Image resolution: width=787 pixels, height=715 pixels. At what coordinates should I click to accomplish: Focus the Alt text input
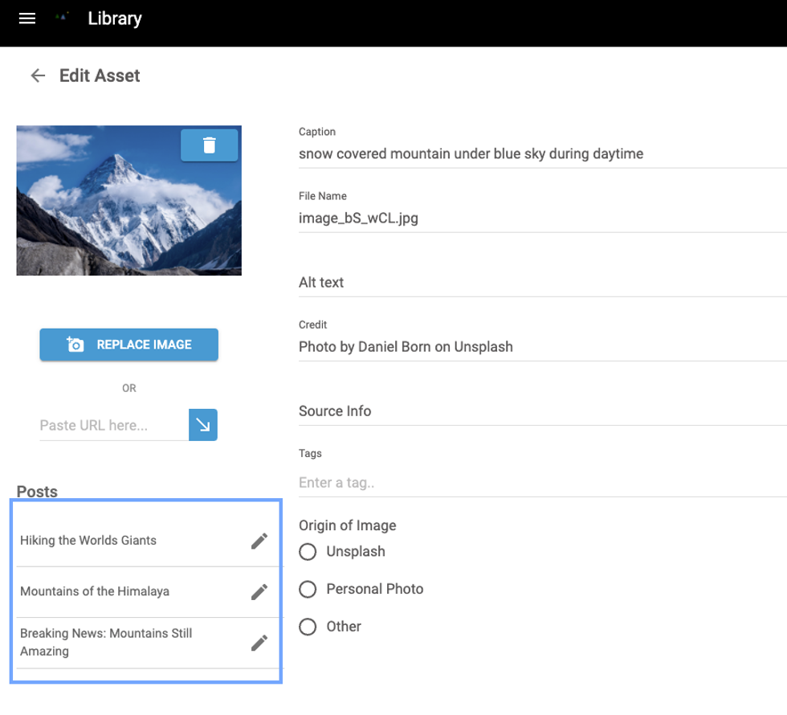pyautogui.click(x=538, y=283)
